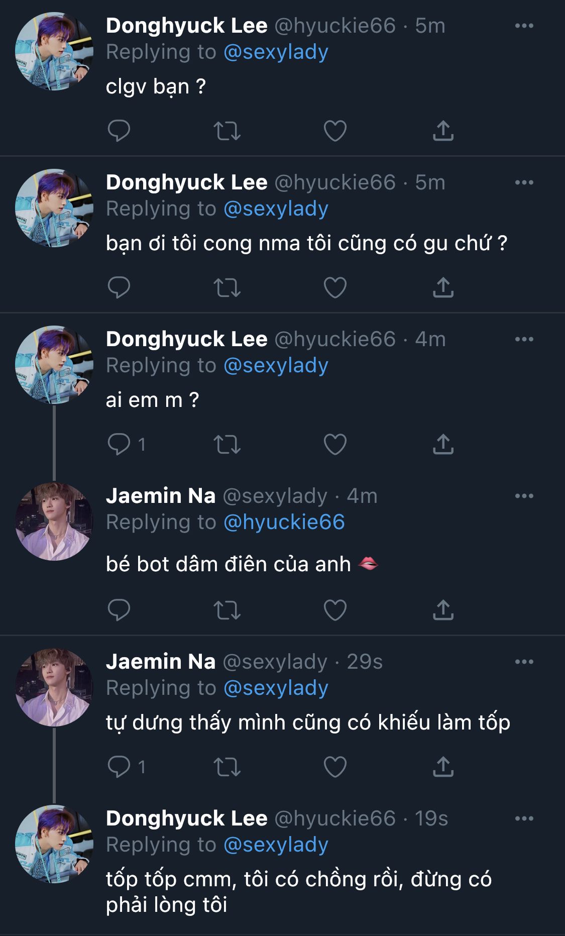Reply to the "clgv bạn ?" tweet

(x=119, y=131)
